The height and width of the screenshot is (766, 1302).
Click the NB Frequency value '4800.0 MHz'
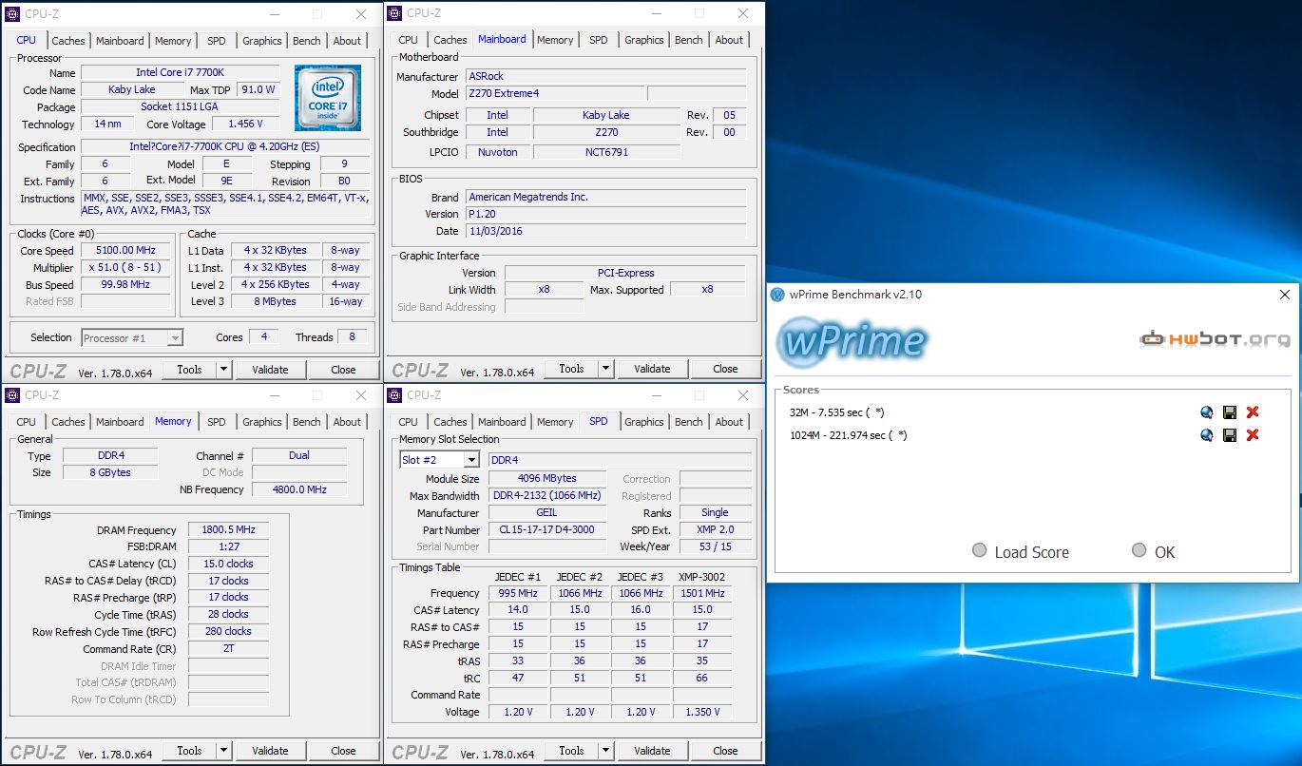point(299,489)
